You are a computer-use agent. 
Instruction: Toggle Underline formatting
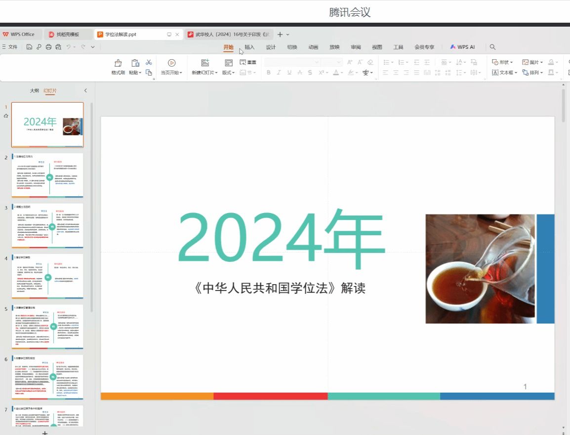click(x=289, y=72)
